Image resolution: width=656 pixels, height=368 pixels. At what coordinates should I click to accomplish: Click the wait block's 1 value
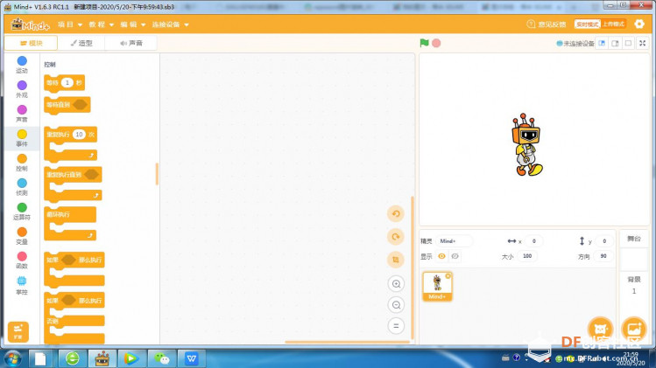[x=67, y=83]
